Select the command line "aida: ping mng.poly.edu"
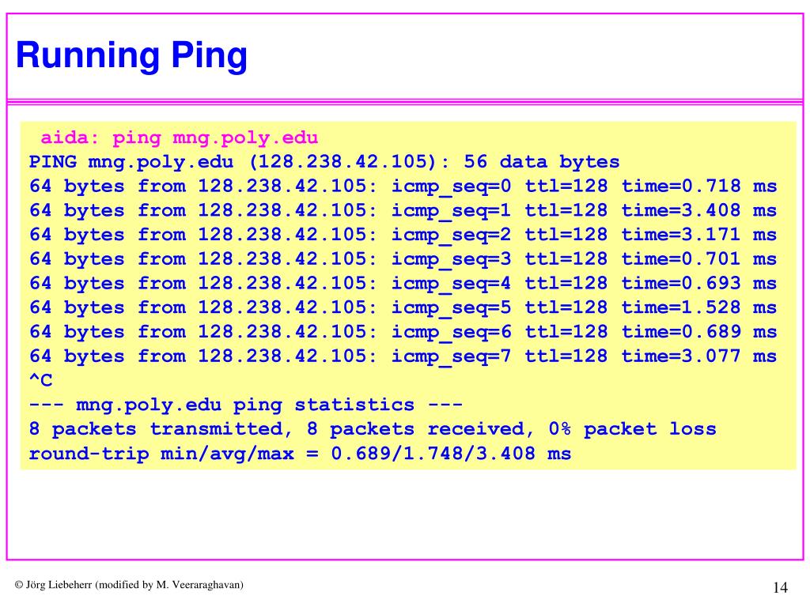The height and width of the screenshot is (607, 810). point(180,138)
